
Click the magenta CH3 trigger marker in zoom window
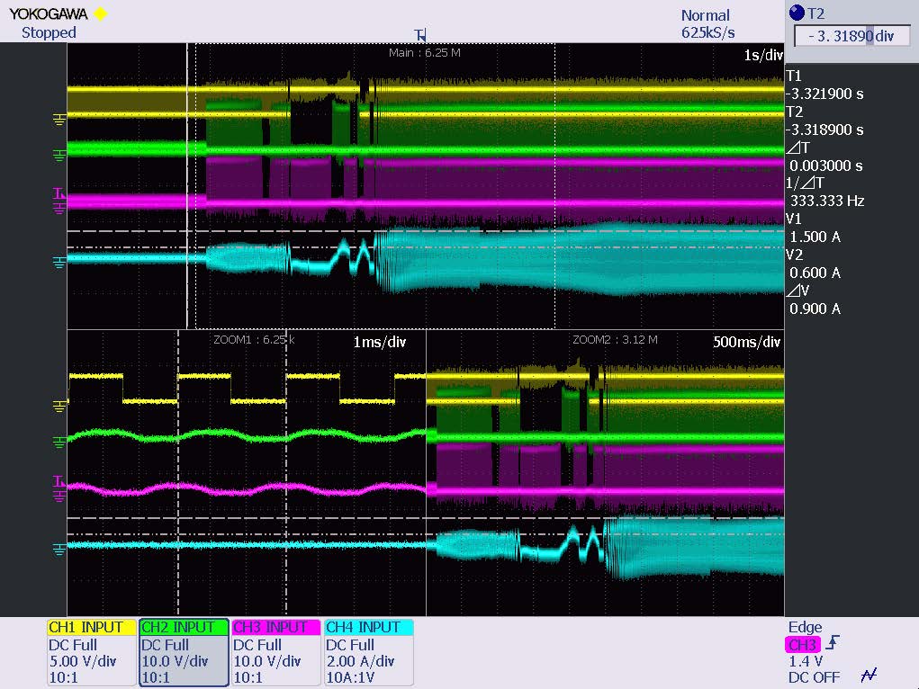click(59, 481)
